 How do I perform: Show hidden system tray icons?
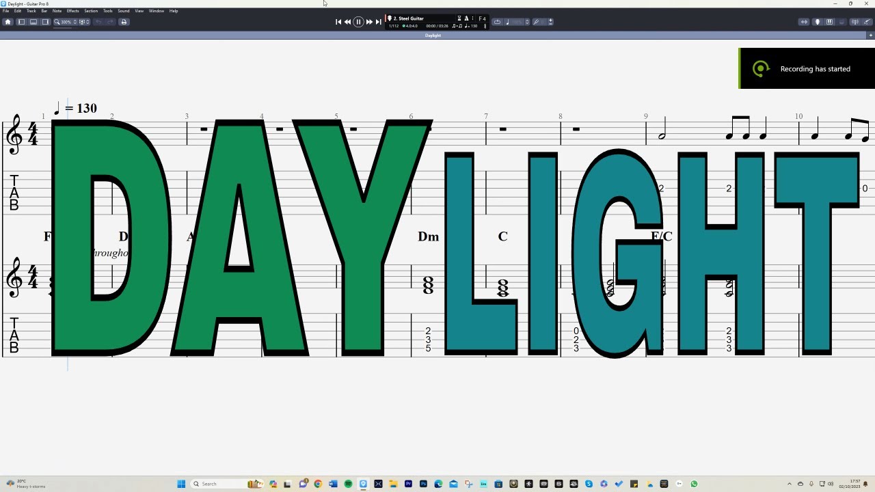pos(790,484)
